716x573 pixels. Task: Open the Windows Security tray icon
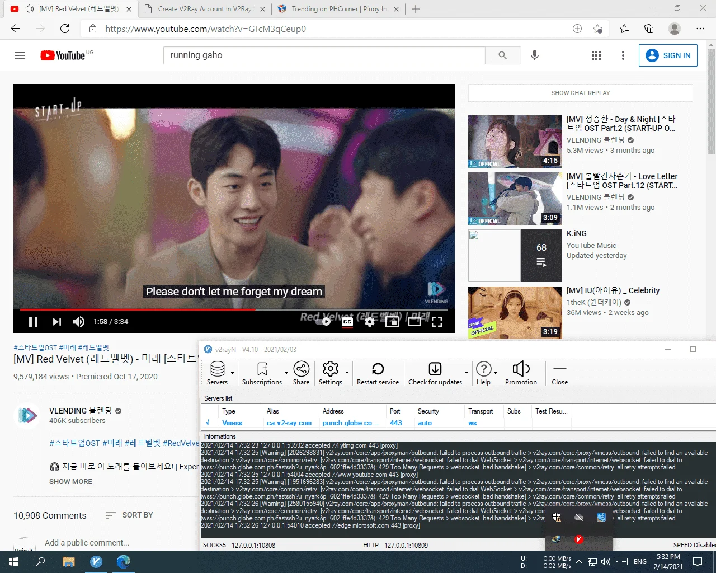557,517
